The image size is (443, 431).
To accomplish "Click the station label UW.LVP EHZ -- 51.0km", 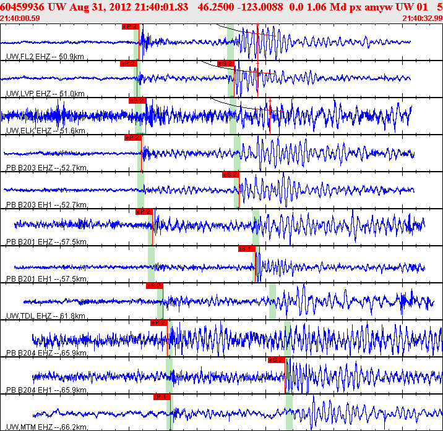I will point(46,94).
